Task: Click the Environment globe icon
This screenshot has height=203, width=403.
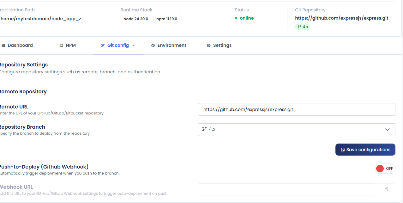Action: [x=153, y=46]
